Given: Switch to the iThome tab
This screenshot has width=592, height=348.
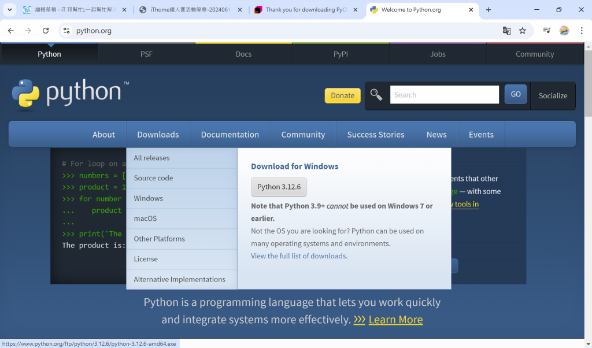Looking at the screenshot, I should pos(190,10).
